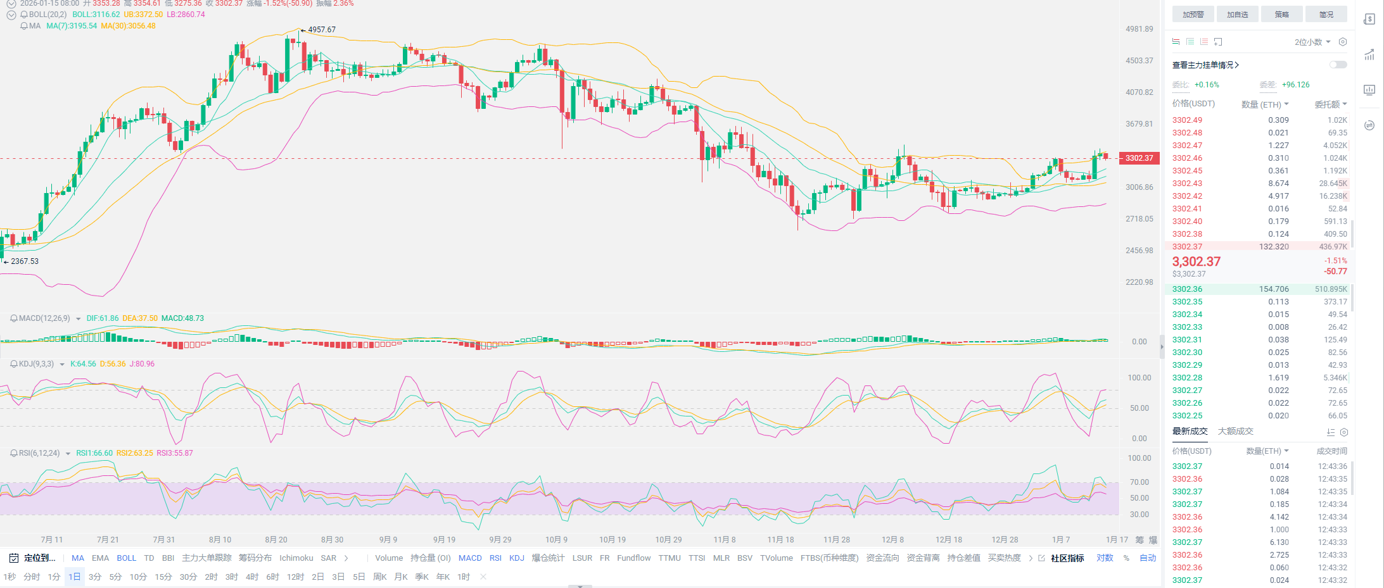Viewport: 1384px width, 588px height.
Task: Switch to the 大额成交 tab
Action: click(1235, 432)
